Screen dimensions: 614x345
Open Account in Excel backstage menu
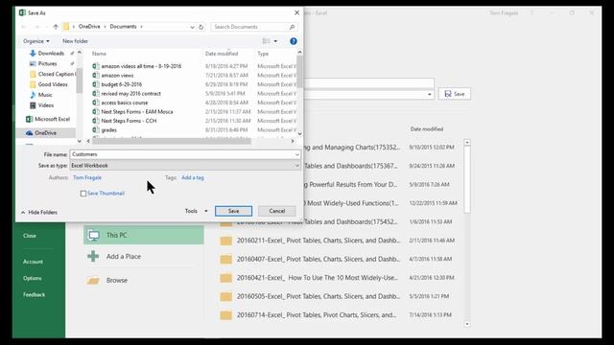pyautogui.click(x=33, y=262)
